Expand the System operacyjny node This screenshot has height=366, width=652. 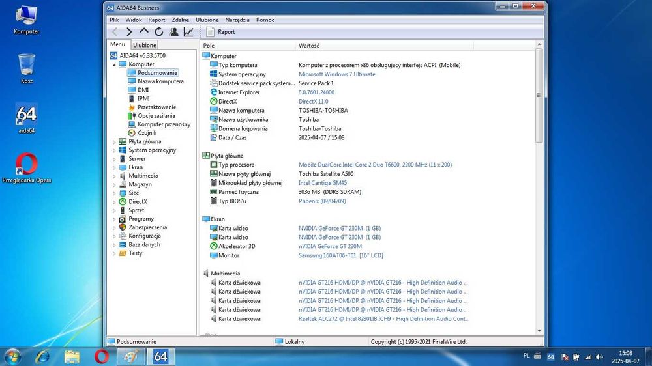114,150
